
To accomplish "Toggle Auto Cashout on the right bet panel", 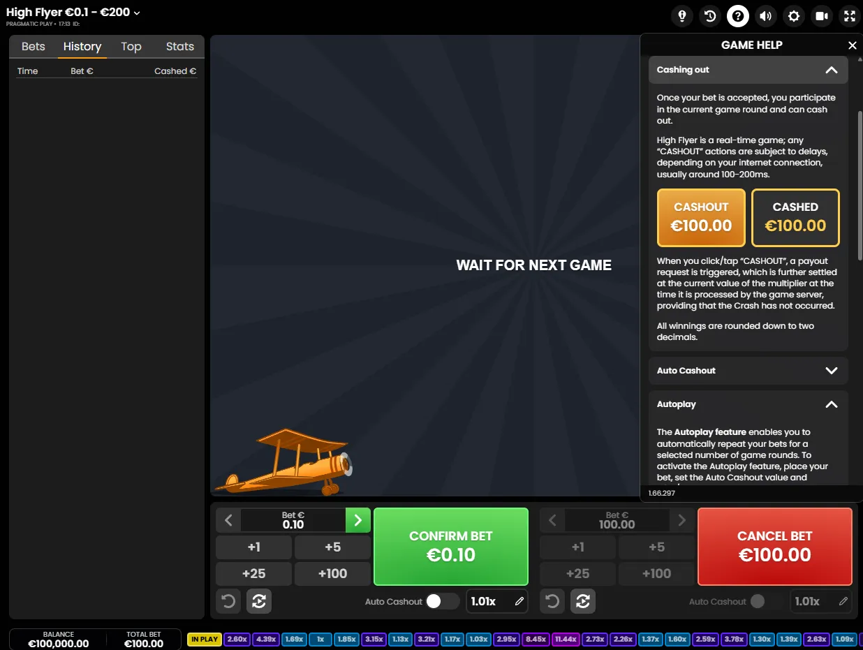I will tap(767, 601).
